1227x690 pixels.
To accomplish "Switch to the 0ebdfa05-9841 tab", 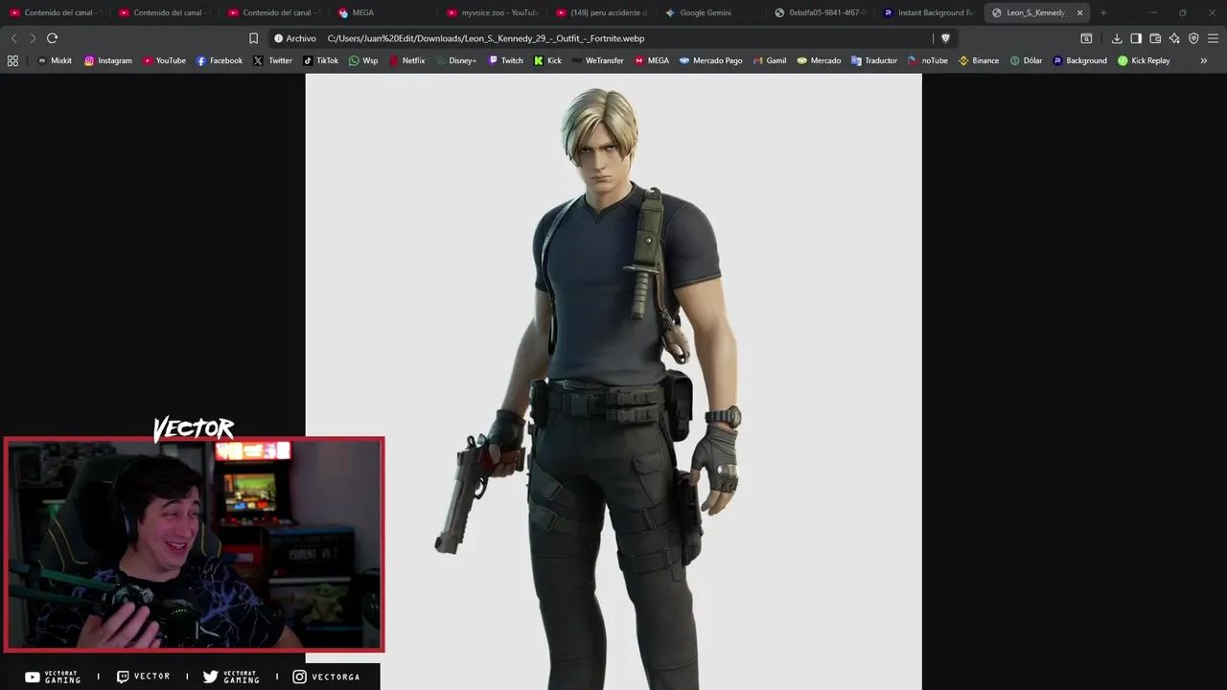I will [821, 12].
